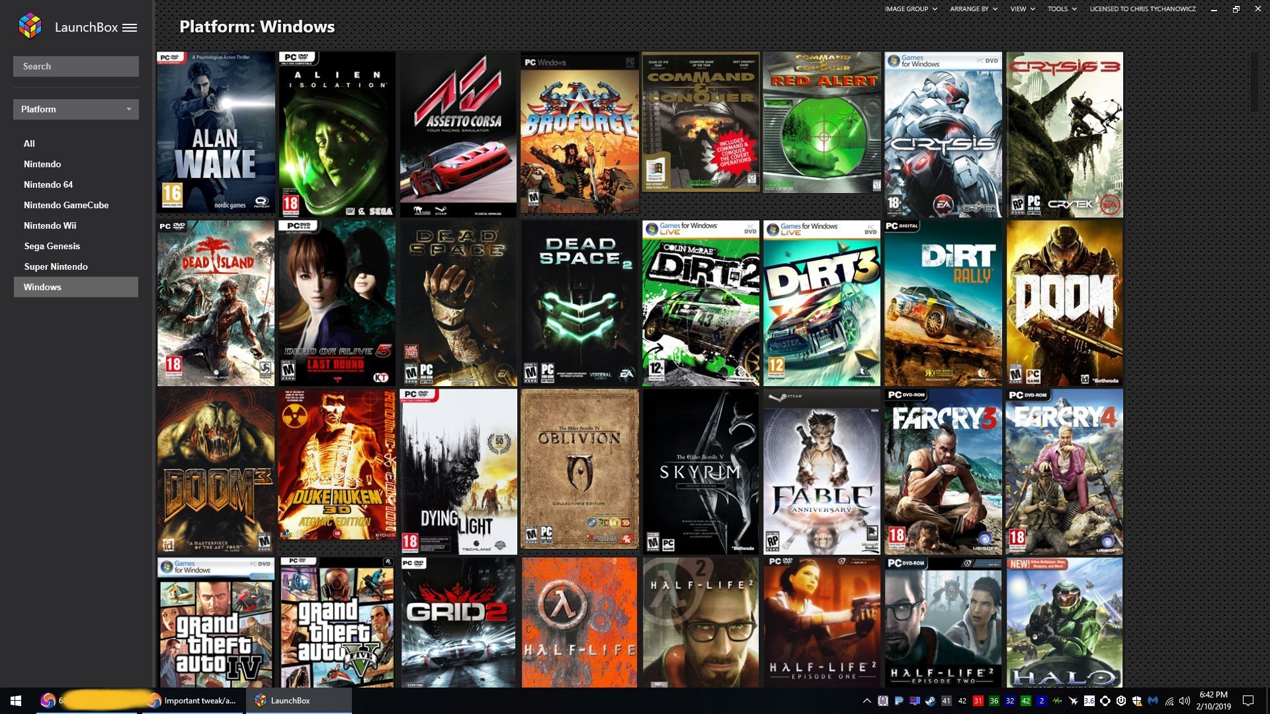Select Super Nintendo platform
Viewport: 1270px width, 714px height.
[56, 266]
